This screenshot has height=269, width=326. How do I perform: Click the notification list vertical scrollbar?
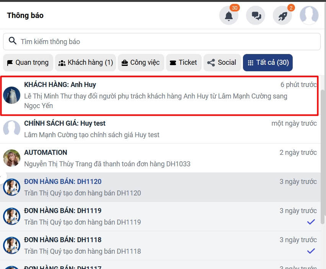(323, 156)
